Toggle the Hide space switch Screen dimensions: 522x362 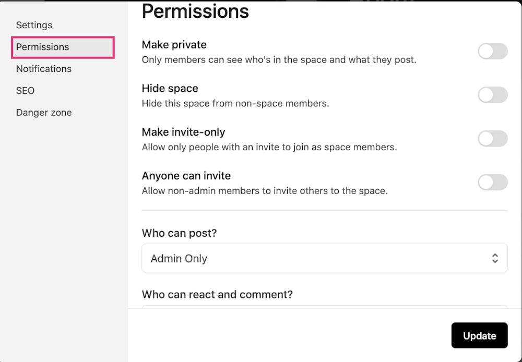coord(492,95)
